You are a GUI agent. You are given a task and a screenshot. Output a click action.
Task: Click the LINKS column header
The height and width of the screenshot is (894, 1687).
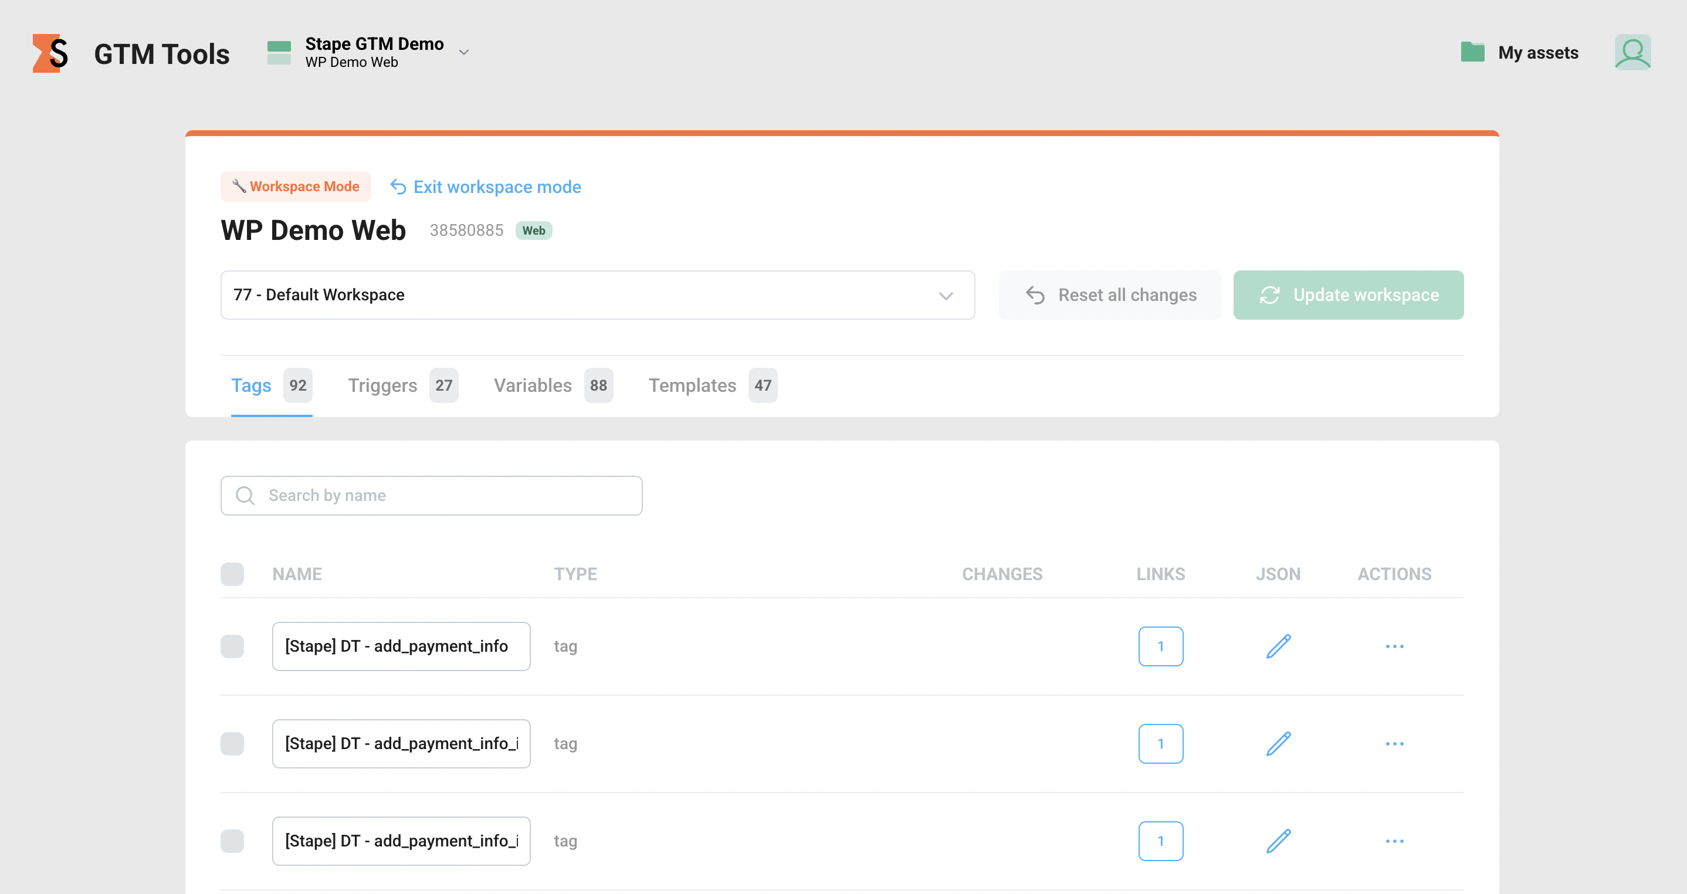point(1160,574)
